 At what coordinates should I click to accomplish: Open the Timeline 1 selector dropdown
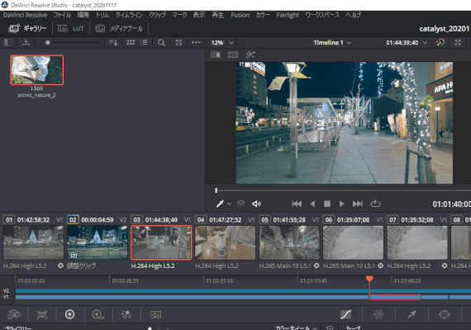pyautogui.click(x=332, y=43)
